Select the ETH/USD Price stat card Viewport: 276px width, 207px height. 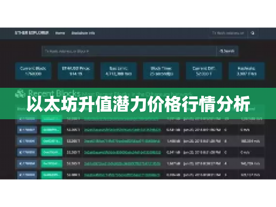[76, 71]
